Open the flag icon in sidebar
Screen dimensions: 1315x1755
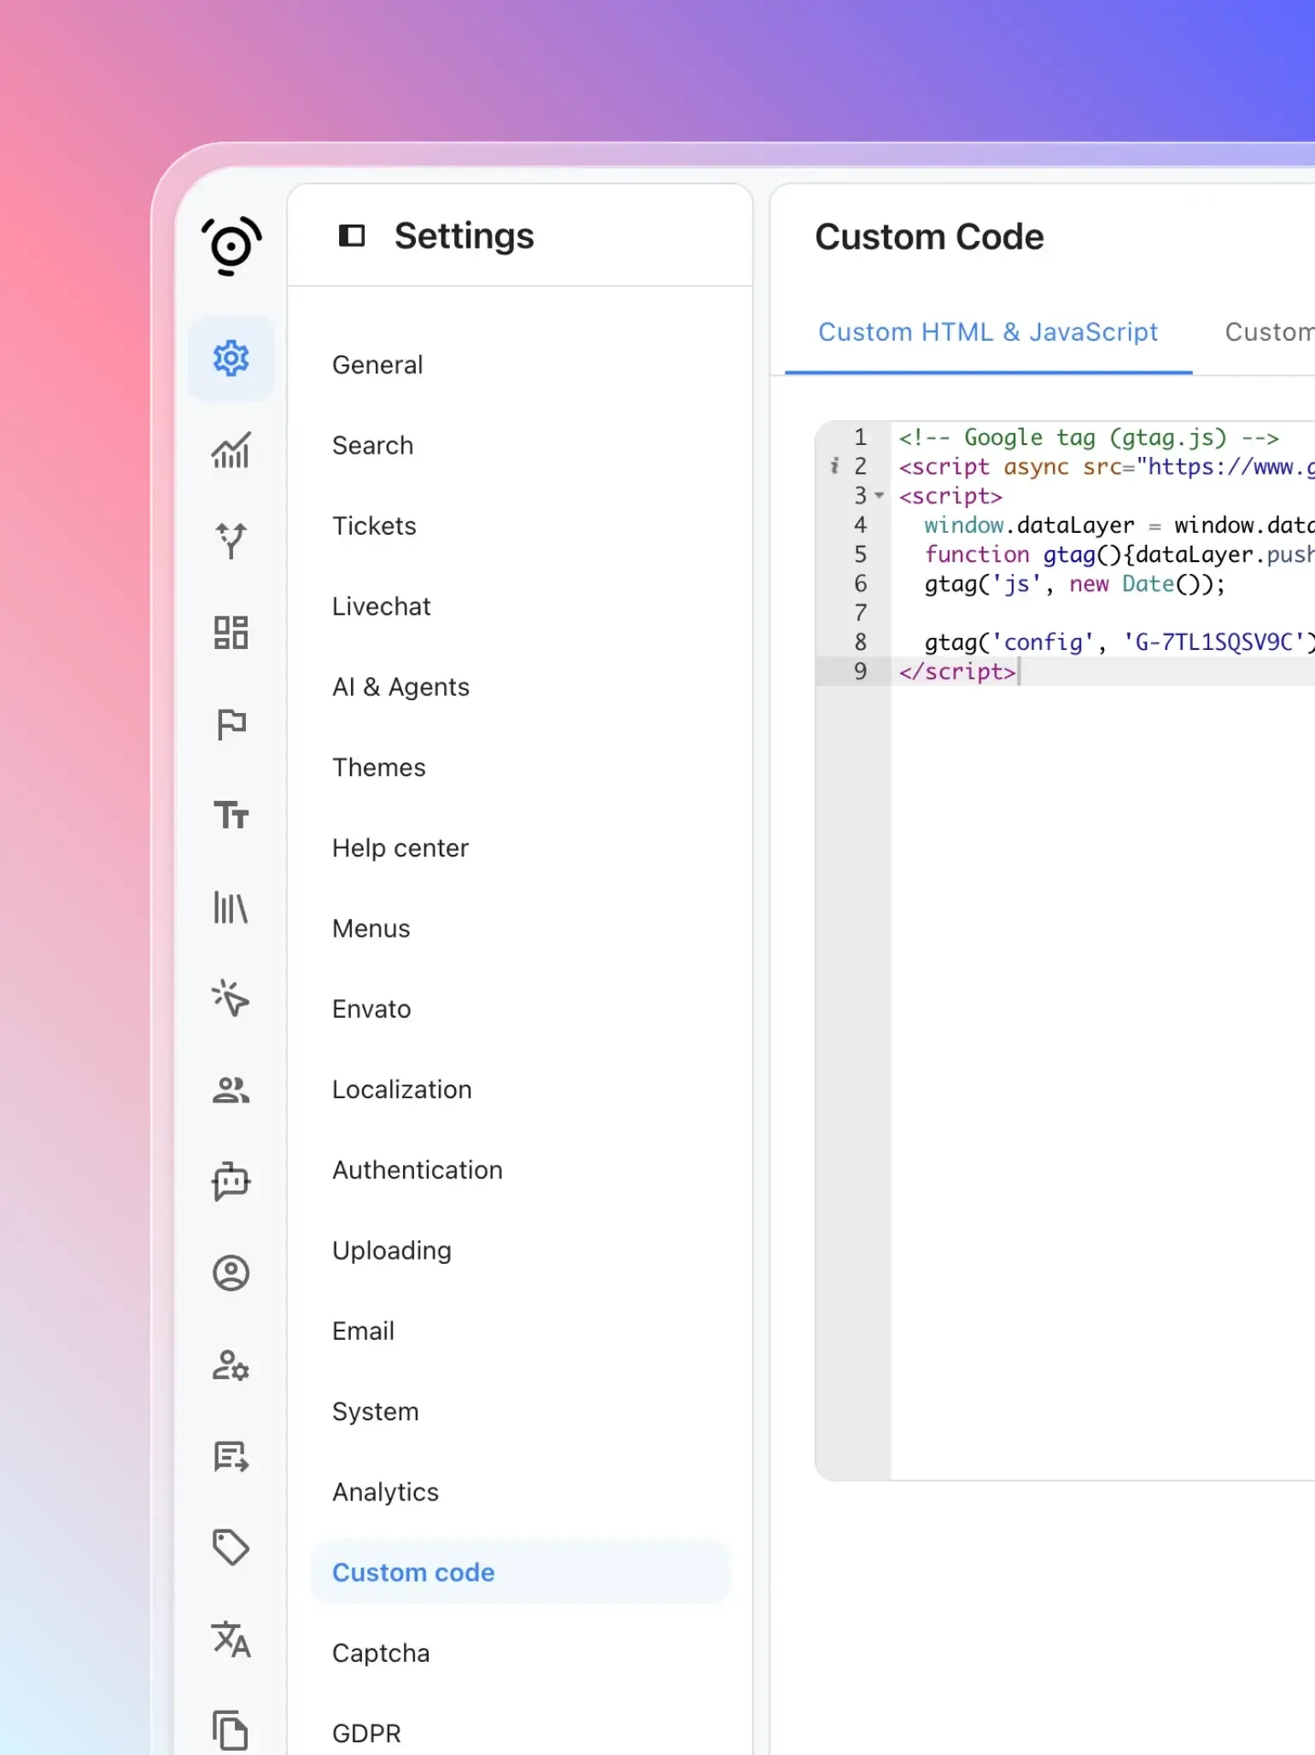231,724
